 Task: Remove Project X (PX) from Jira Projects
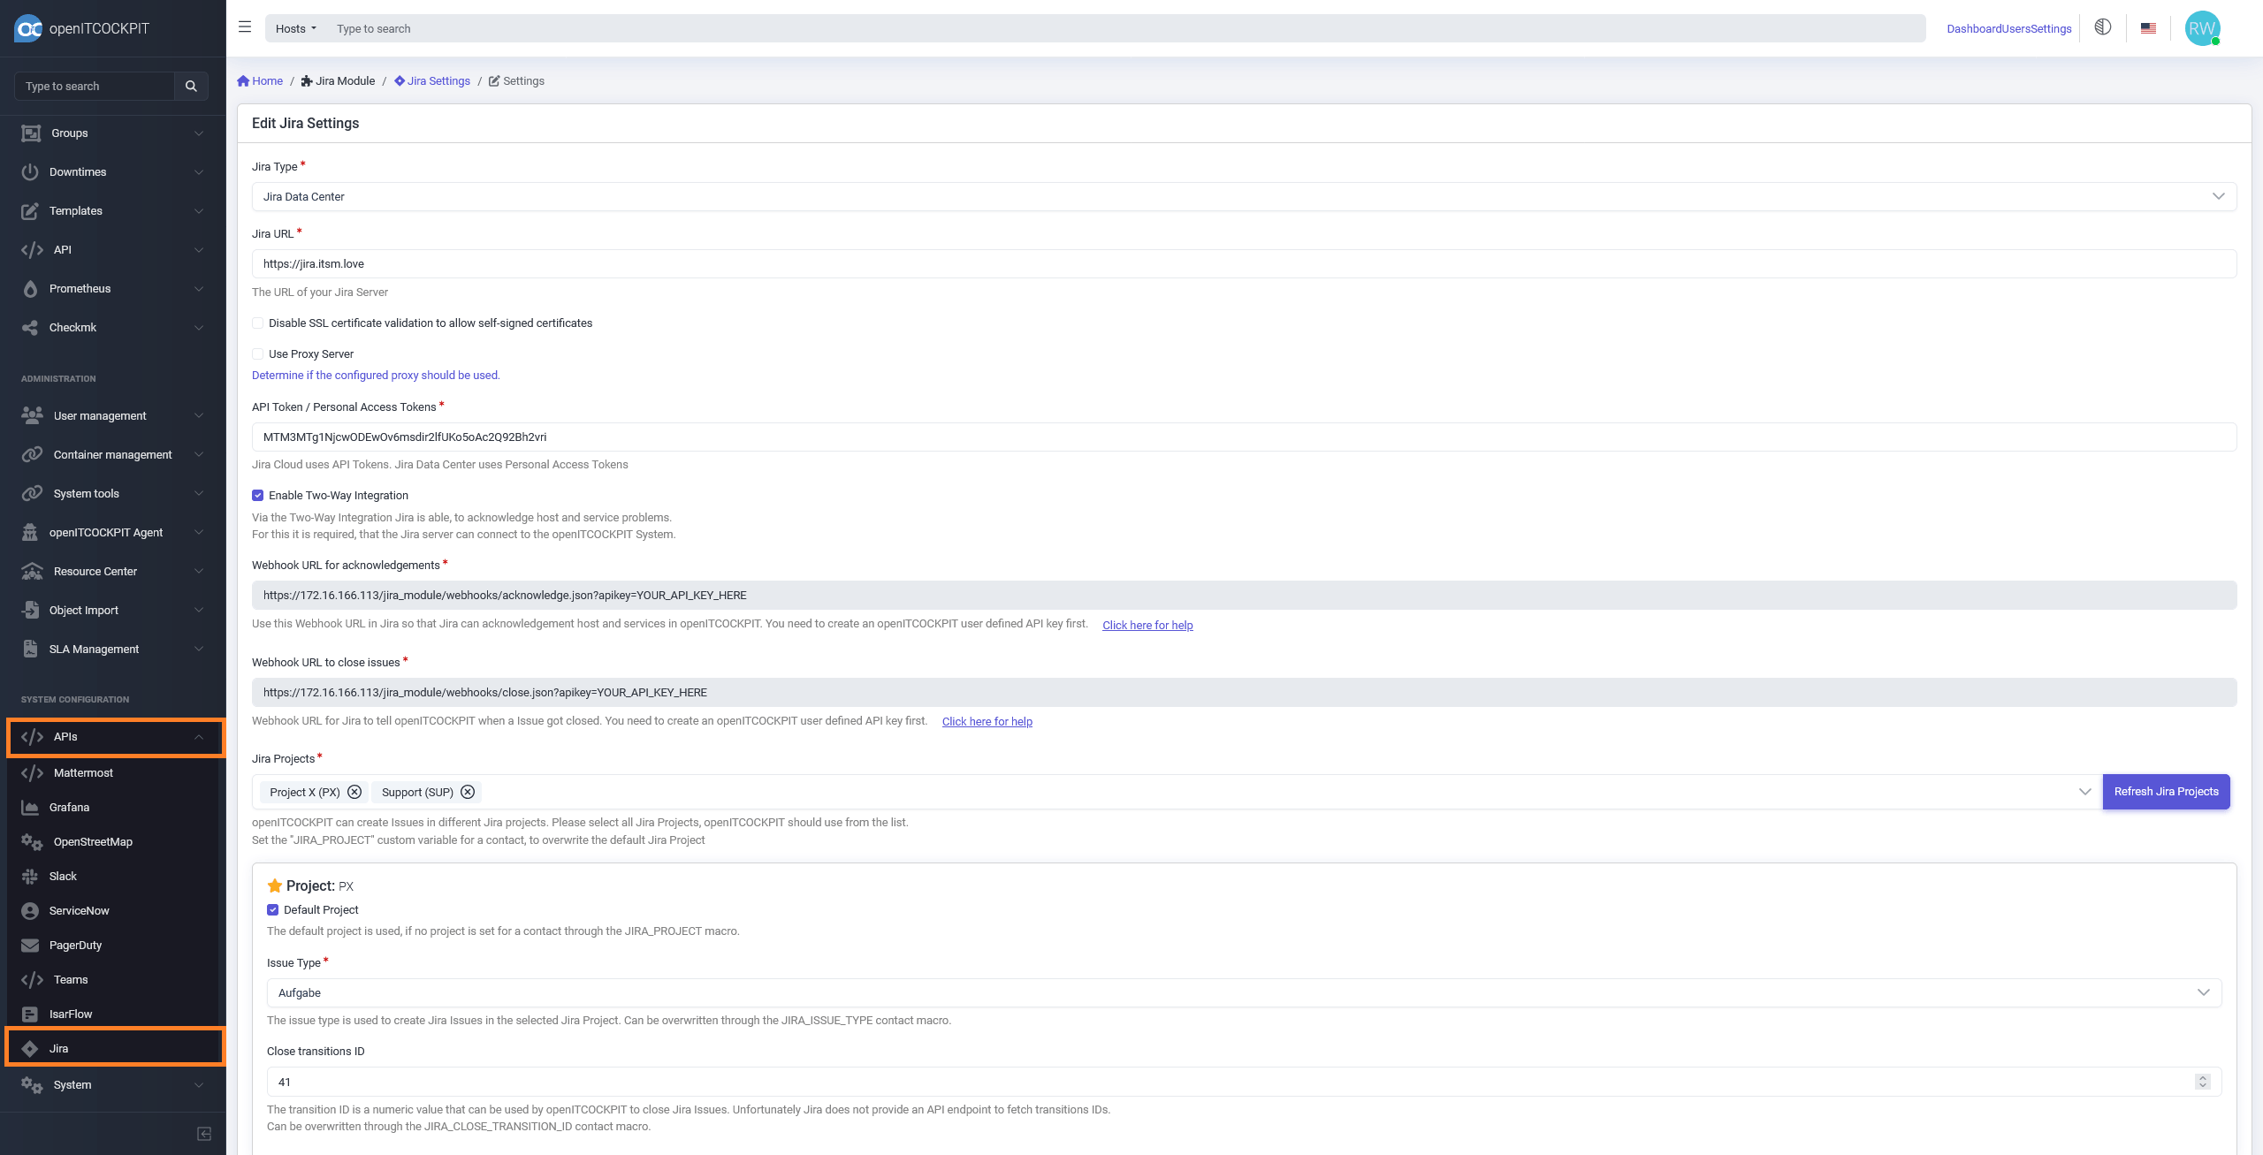[x=354, y=792]
